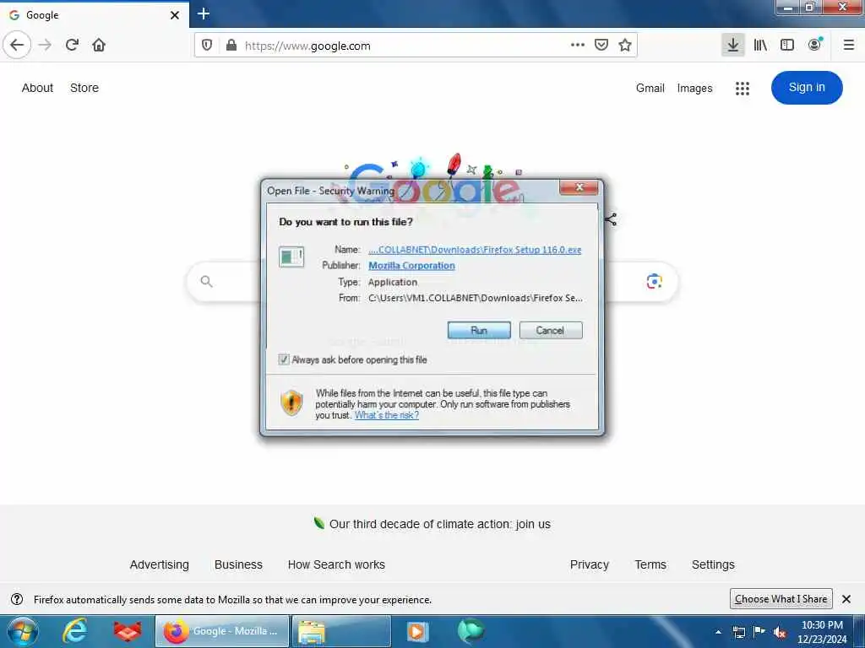Click the Sign in button
This screenshot has height=648, width=865.
[x=807, y=88]
